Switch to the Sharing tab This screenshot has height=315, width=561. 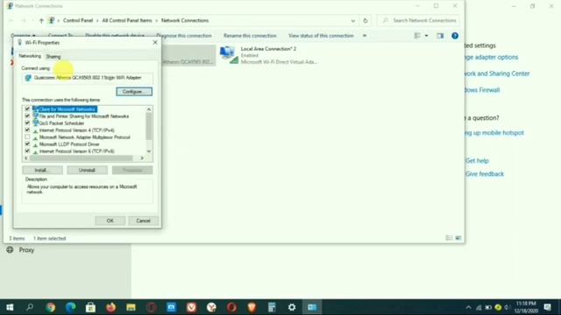pyautogui.click(x=53, y=56)
